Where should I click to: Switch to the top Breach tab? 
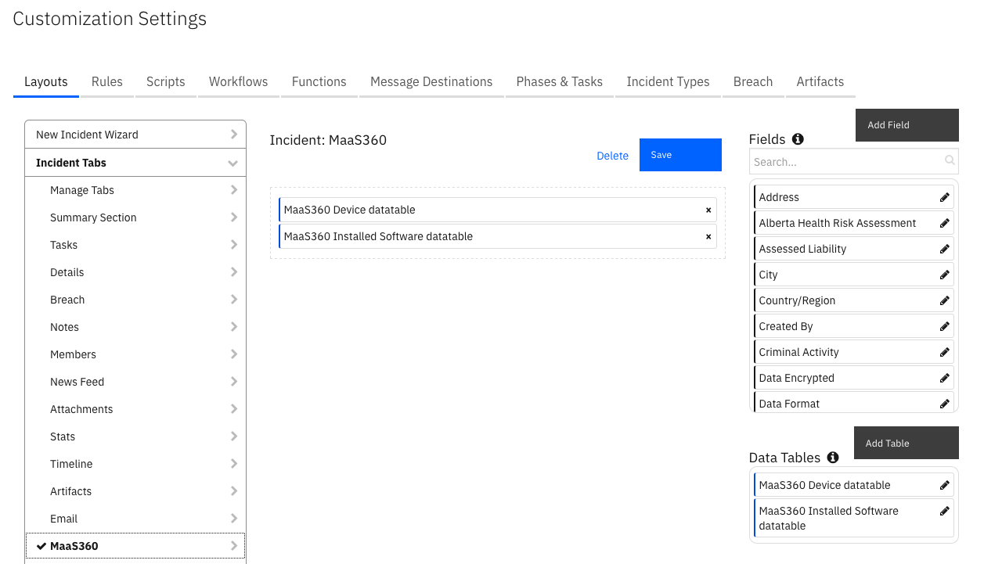[x=753, y=82]
